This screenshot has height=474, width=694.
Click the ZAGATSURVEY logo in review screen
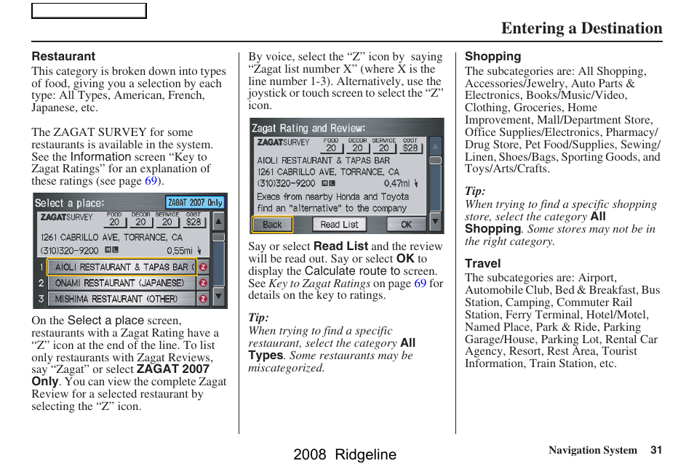(284, 142)
